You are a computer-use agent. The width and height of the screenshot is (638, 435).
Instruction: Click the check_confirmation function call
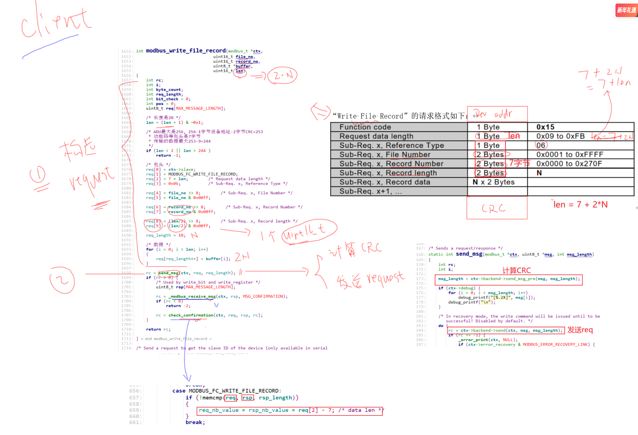pyautogui.click(x=191, y=315)
